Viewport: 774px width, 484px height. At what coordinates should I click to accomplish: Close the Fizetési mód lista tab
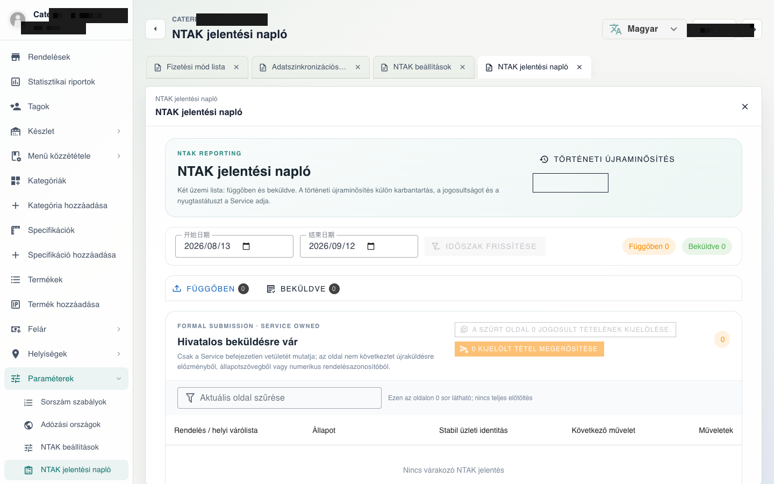click(x=236, y=67)
